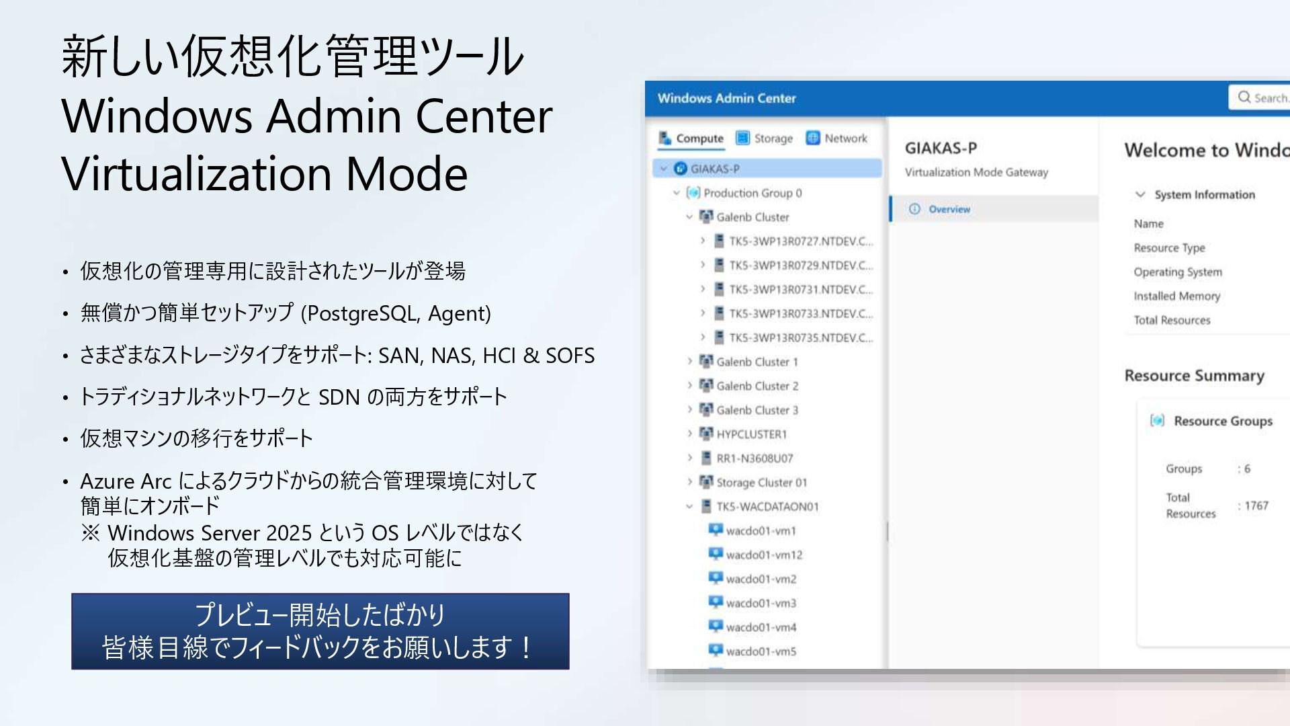This screenshot has width=1290, height=726.
Task: Expand the Storage Cluster 01 node
Action: point(689,483)
